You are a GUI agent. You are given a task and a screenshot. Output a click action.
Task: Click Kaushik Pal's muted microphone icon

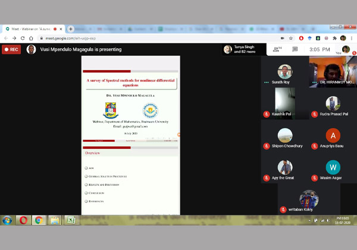click(x=267, y=114)
